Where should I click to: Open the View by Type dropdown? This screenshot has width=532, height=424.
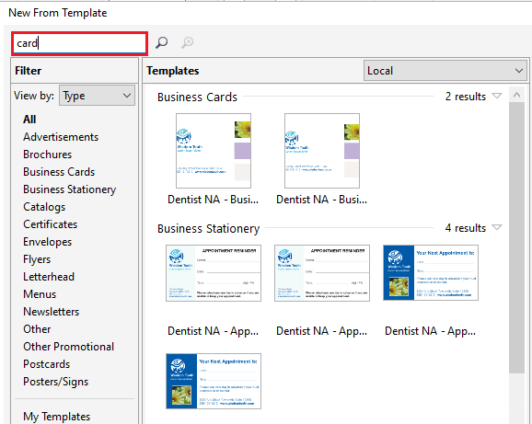tap(97, 96)
